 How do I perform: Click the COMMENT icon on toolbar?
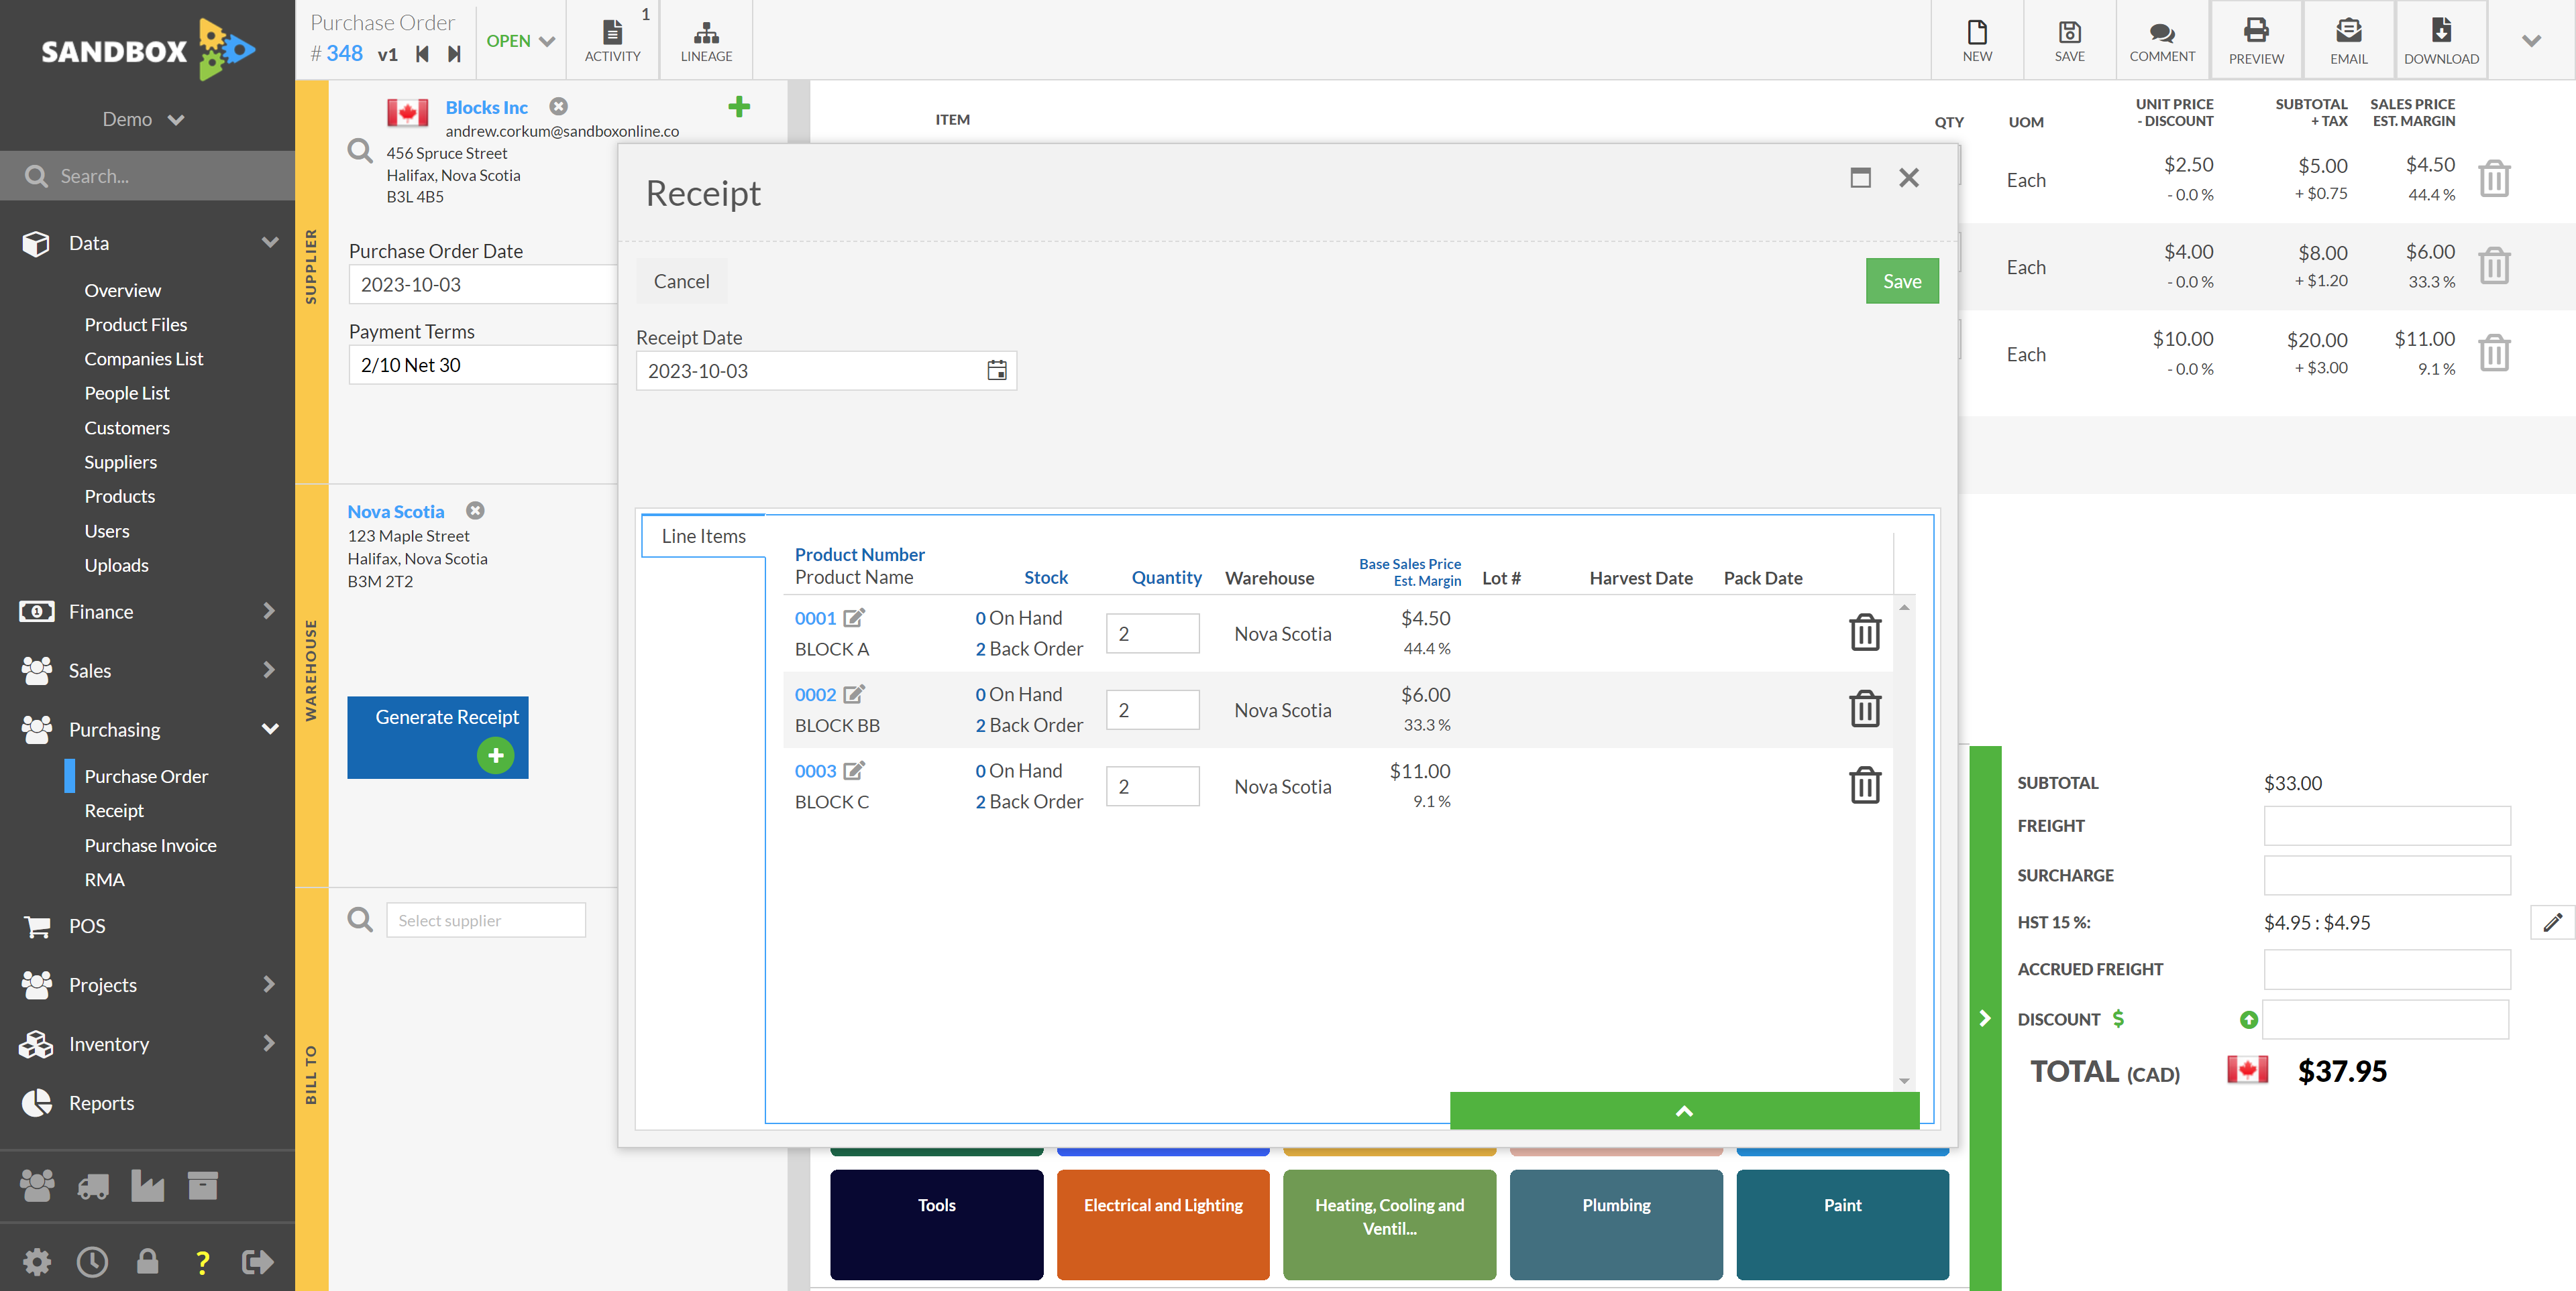tap(2159, 36)
